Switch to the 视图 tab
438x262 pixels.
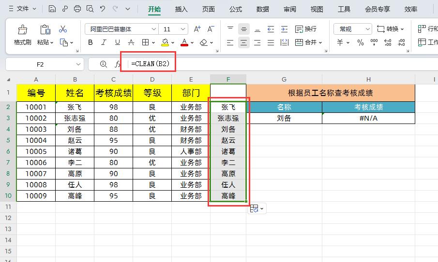(317, 9)
